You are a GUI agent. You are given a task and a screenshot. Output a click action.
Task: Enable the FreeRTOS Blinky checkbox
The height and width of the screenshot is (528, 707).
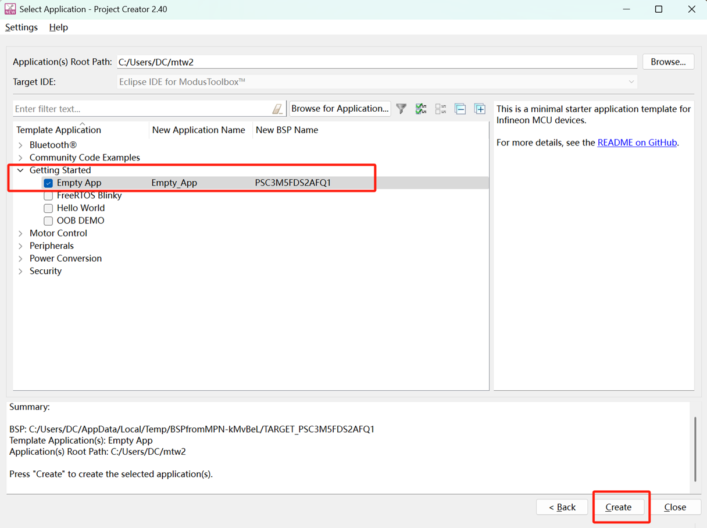[x=48, y=196]
